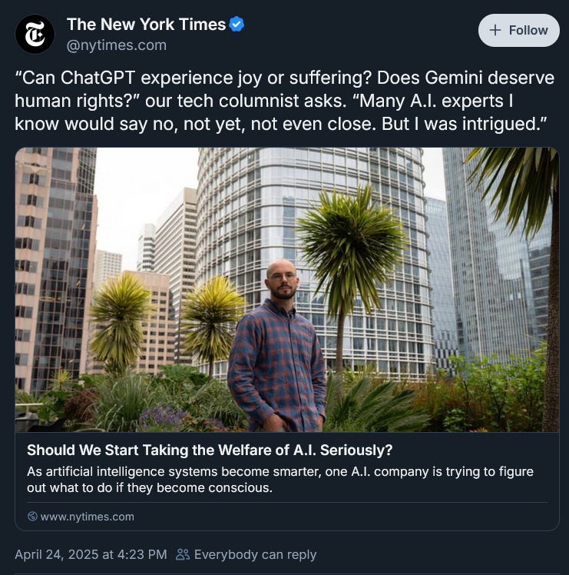Viewport: 569px width, 575px height.
Task: Click the "Follow" label text
Action: coord(528,31)
